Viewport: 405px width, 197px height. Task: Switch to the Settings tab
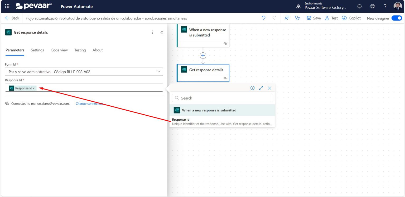pos(37,50)
